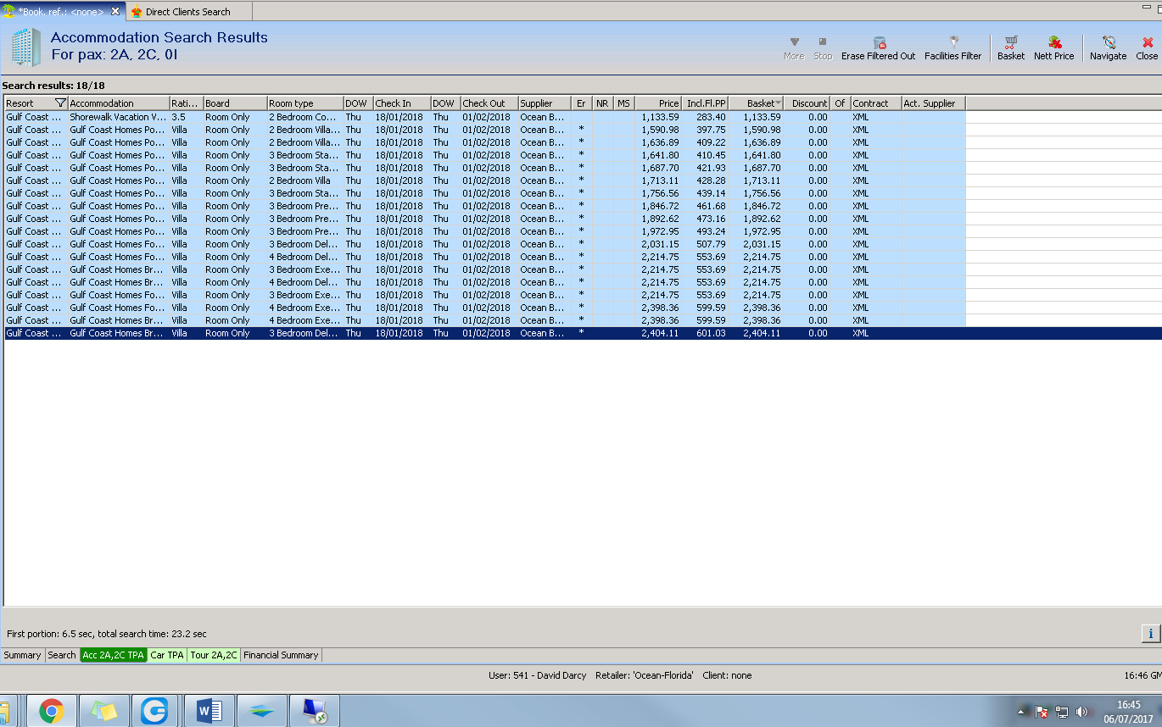Launch Google Chrome from the taskbar
The width and height of the screenshot is (1162, 727).
coord(52,712)
